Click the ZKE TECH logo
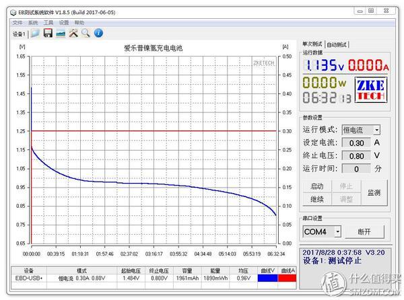The image size is (404, 300). coord(372,90)
